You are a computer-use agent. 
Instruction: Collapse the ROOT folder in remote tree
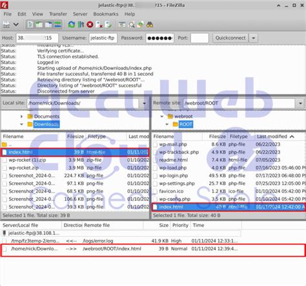click(167, 124)
